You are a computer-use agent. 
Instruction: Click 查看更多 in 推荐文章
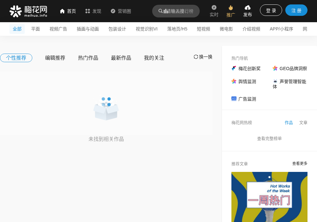pyautogui.click(x=300, y=163)
